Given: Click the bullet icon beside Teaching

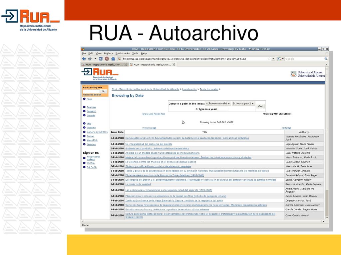Looking at the screenshot, I should [84, 107].
